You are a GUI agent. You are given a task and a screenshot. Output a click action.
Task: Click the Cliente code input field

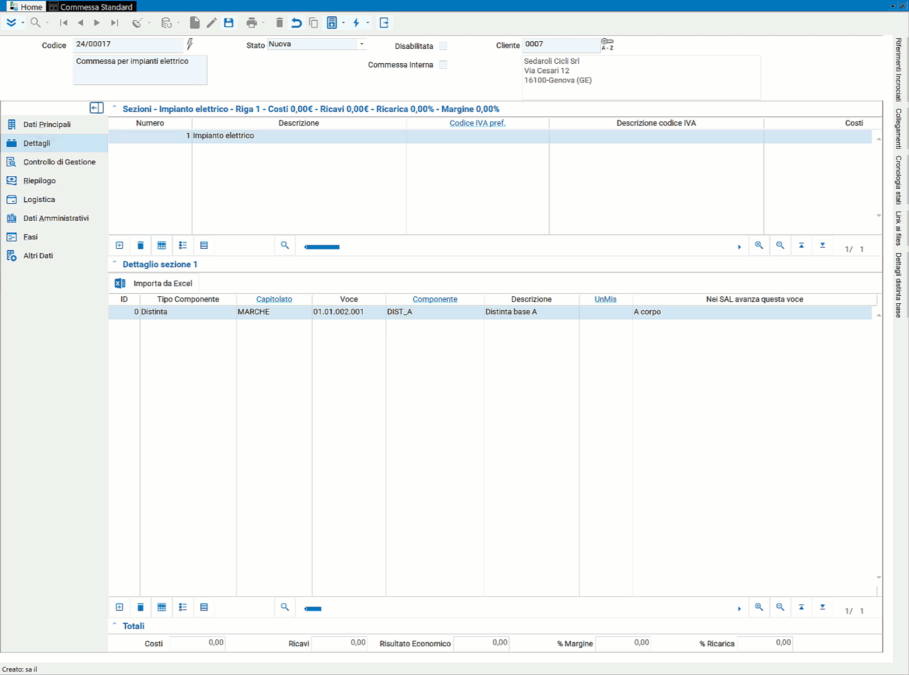pyautogui.click(x=561, y=44)
